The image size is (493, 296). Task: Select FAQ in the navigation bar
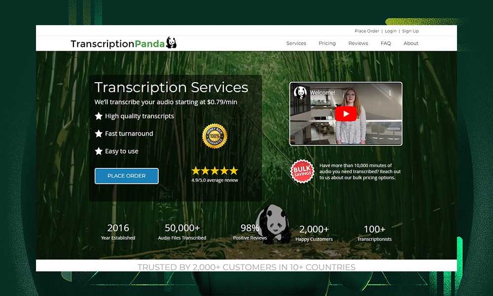tap(386, 43)
